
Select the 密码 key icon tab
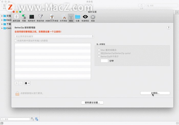tap(71, 18)
